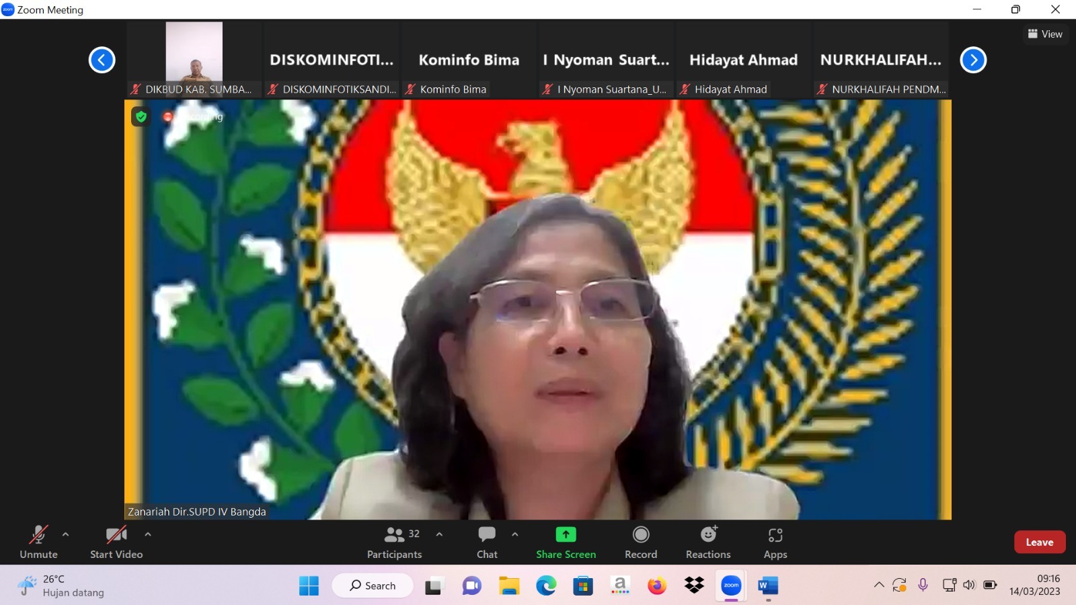Open Zoom Apps
This screenshot has width=1076, height=605.
[775, 542]
